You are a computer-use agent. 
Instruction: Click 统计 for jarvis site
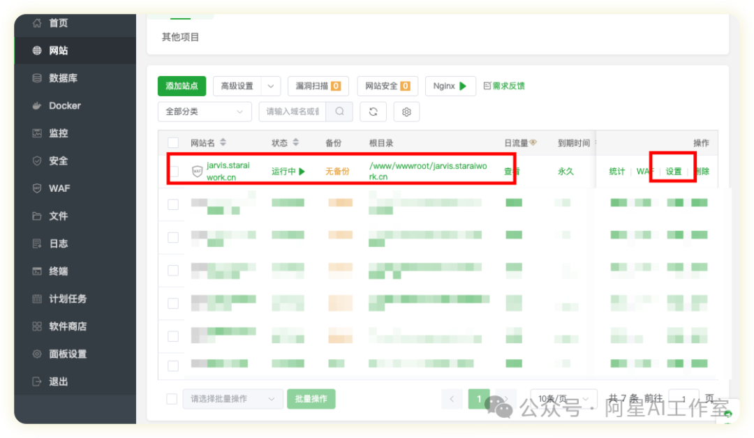[x=616, y=171]
